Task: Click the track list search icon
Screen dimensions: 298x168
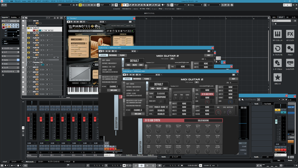Action: tap(61, 18)
